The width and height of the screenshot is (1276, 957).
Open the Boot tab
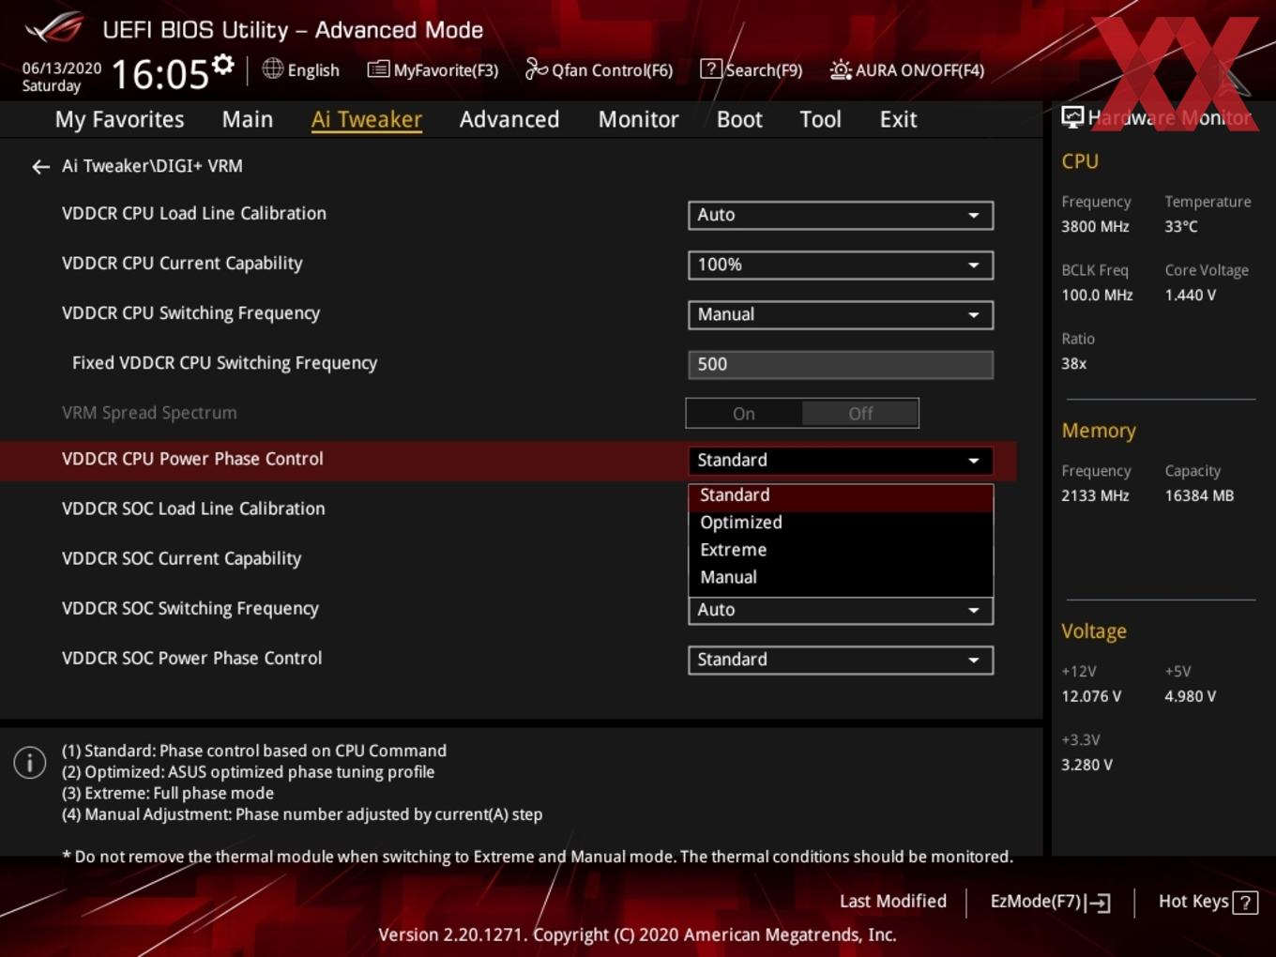click(x=739, y=120)
